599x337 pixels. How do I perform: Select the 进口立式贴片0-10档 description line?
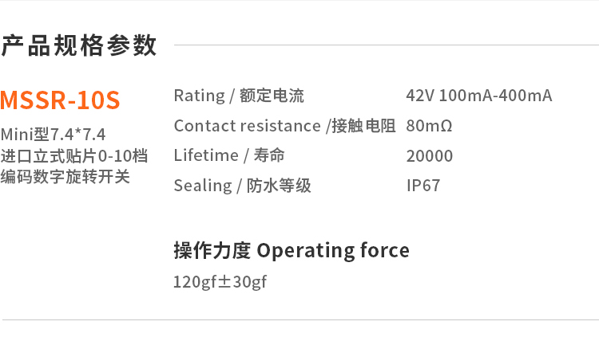[x=74, y=155]
